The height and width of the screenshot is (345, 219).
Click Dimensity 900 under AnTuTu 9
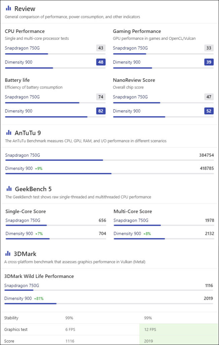point(19,168)
